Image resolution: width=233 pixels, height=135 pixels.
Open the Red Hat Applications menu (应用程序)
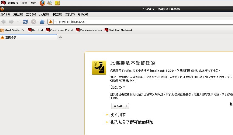[x=9, y=3]
